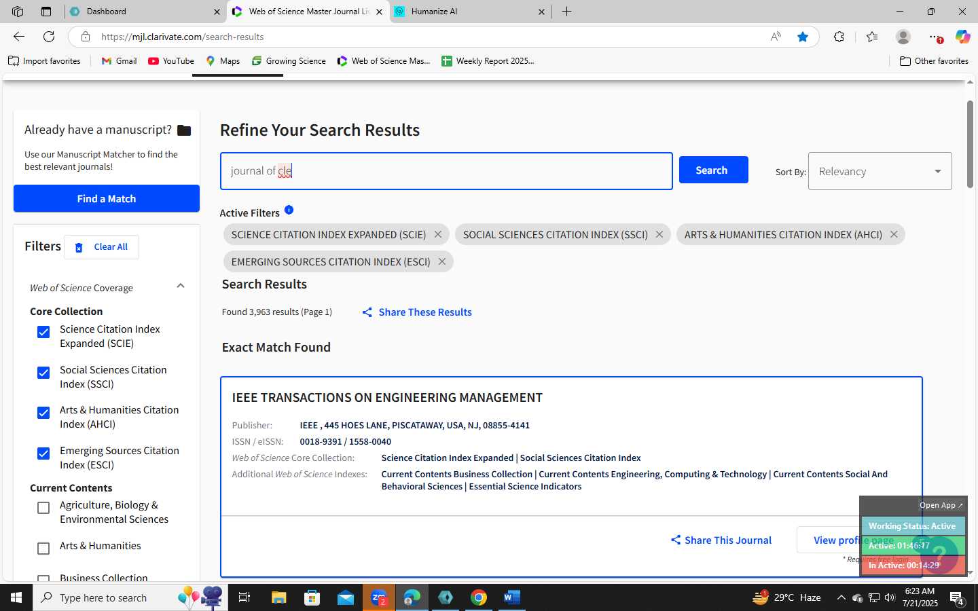Screen dimensions: 978x611
Task: Open the taskbar volume icon
Action: pos(890,597)
